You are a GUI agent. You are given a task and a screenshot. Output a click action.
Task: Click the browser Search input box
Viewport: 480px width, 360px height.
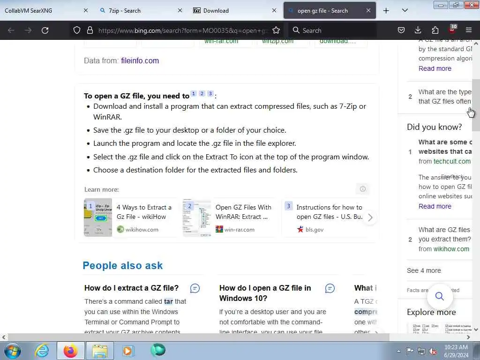pyautogui.click(x=332, y=30)
